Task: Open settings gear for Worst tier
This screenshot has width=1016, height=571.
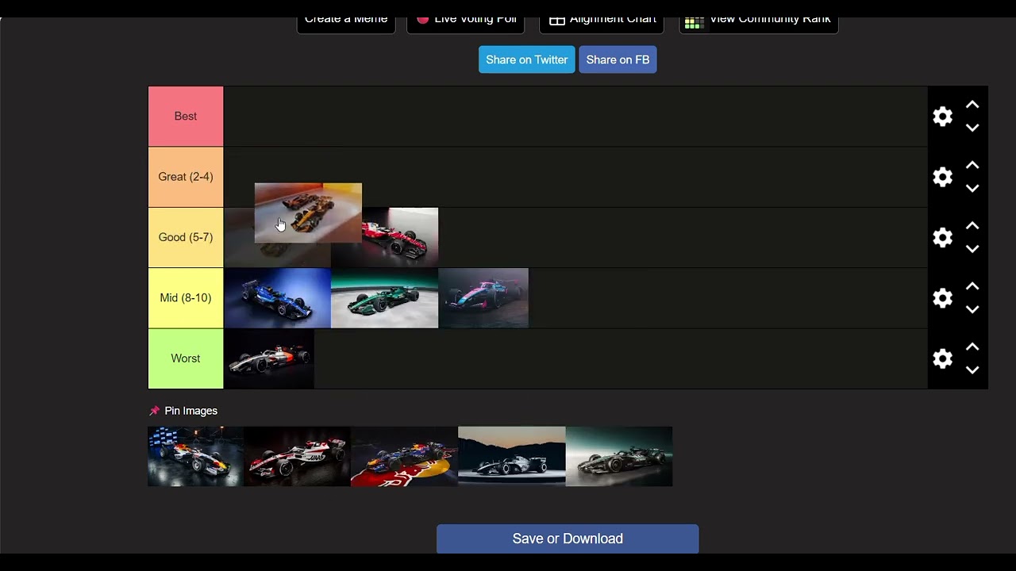Action: [x=942, y=358]
